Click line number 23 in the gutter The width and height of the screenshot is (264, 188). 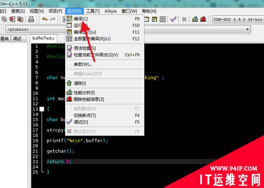pos(36,162)
